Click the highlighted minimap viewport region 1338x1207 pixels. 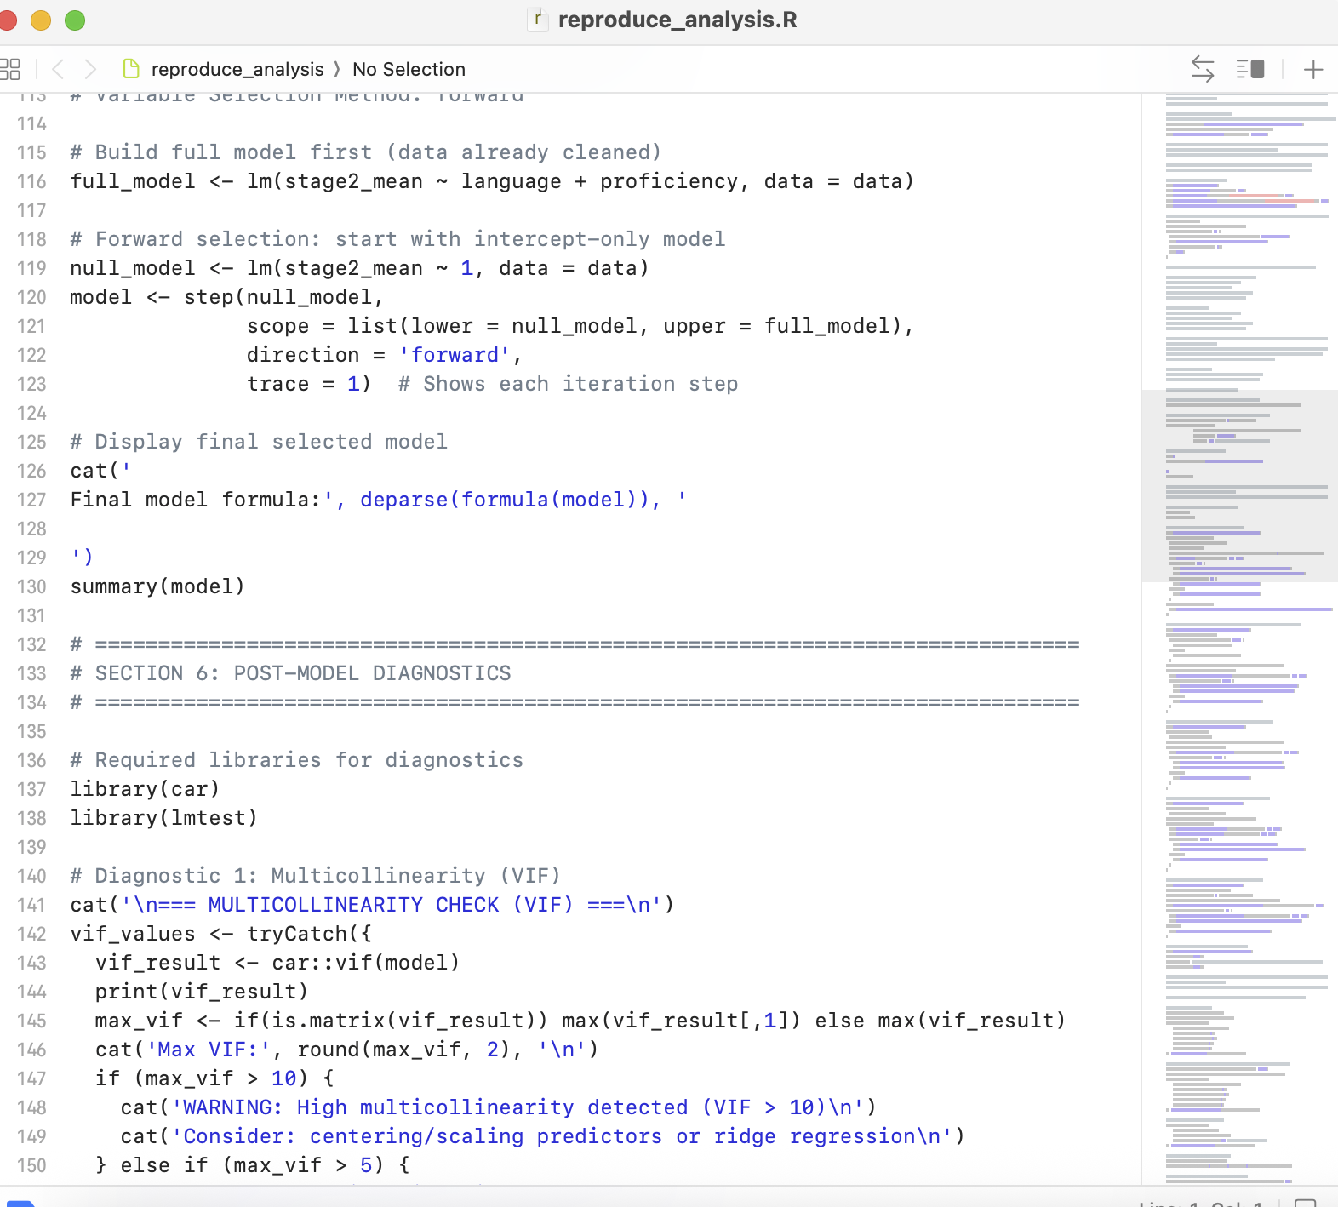(x=1239, y=486)
